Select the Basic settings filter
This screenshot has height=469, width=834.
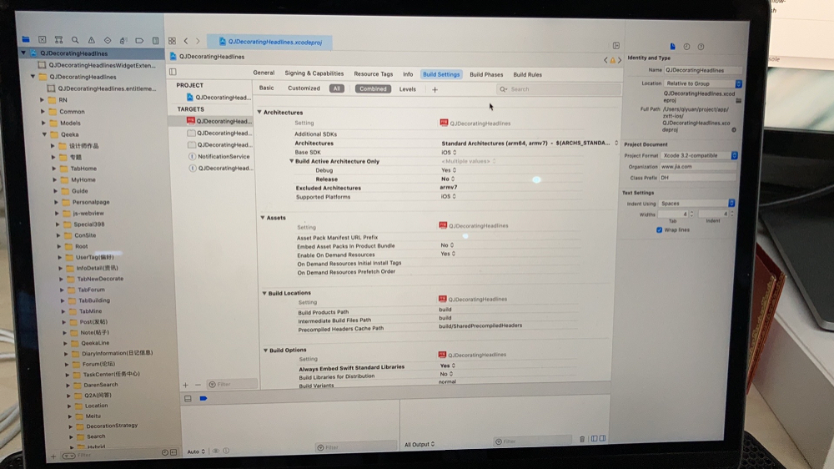[267, 88]
